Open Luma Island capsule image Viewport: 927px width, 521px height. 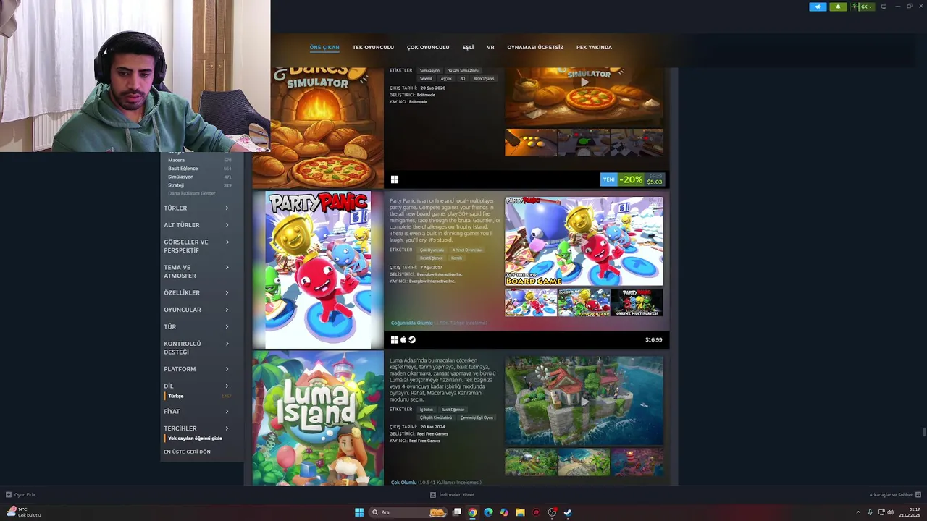[x=318, y=418]
